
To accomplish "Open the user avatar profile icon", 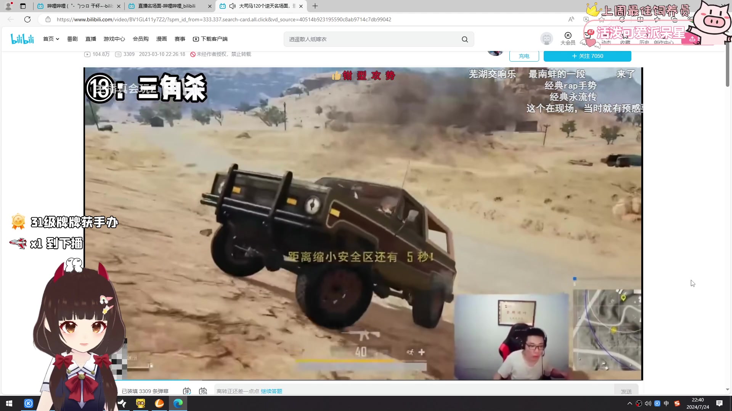I will pos(547,39).
